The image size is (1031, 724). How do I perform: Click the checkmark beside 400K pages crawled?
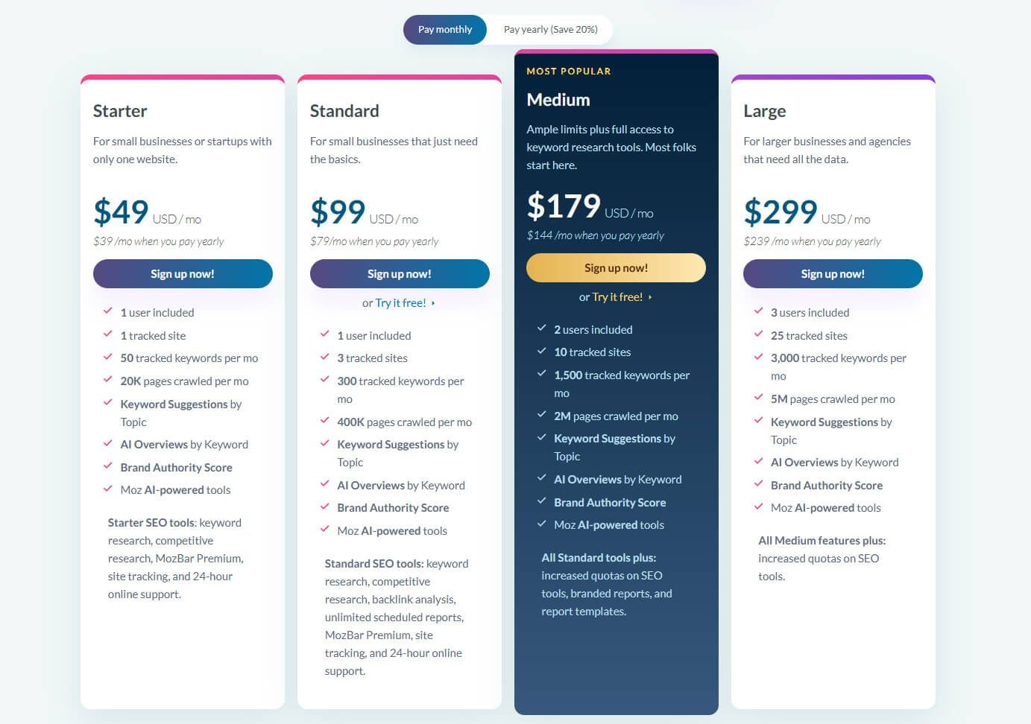[325, 421]
